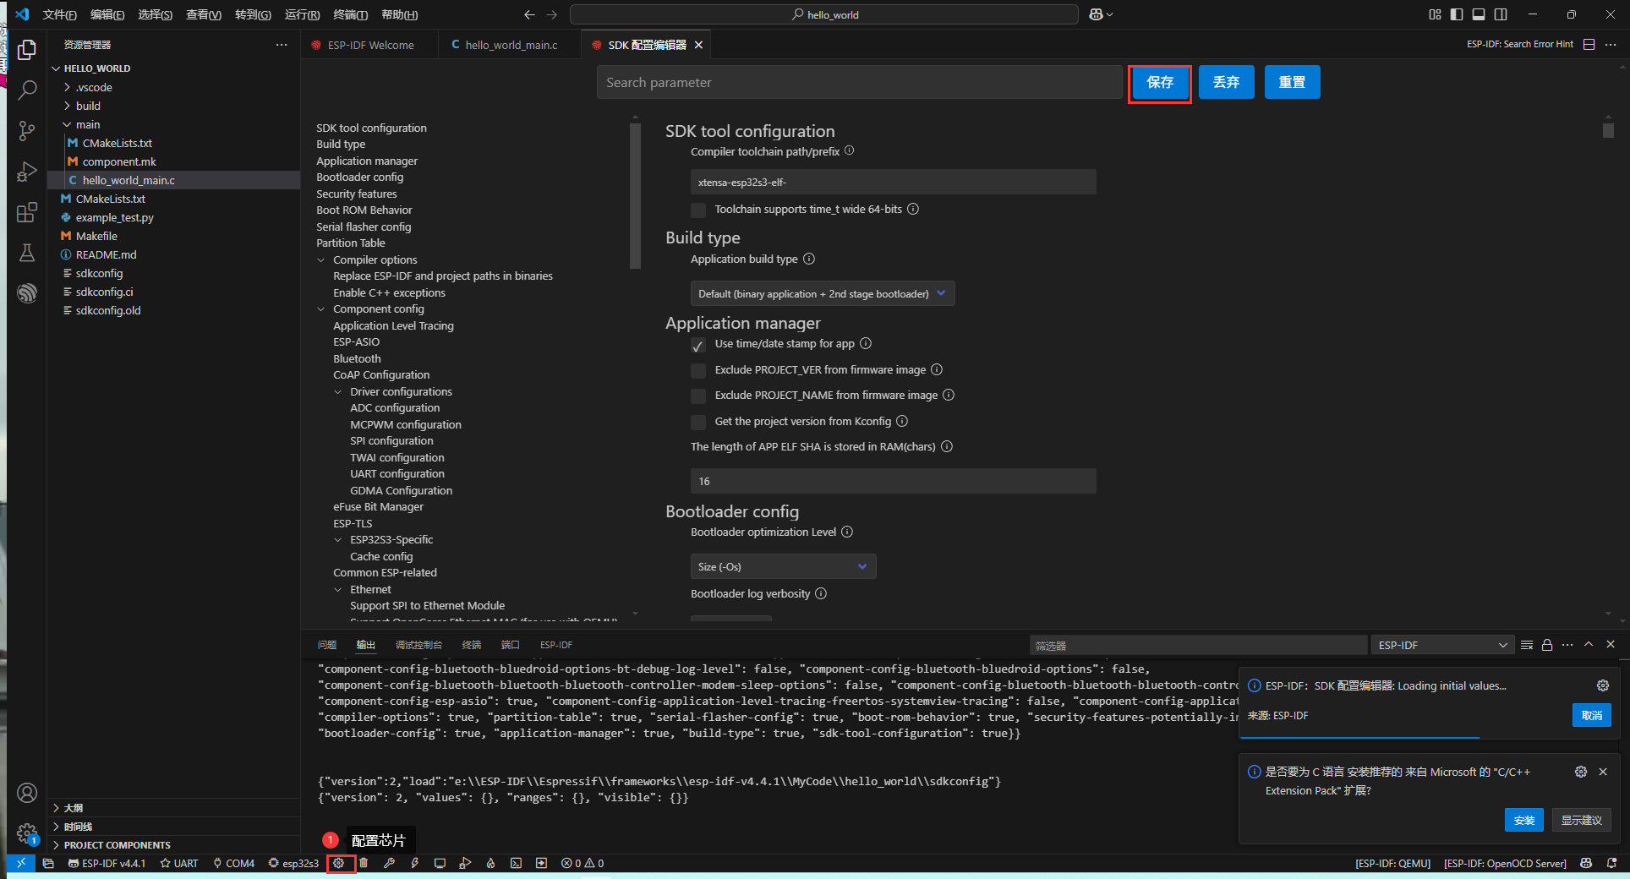The height and width of the screenshot is (879, 1630).
Task: Switch to ESP-IDF Welcome tab
Action: 370,45
